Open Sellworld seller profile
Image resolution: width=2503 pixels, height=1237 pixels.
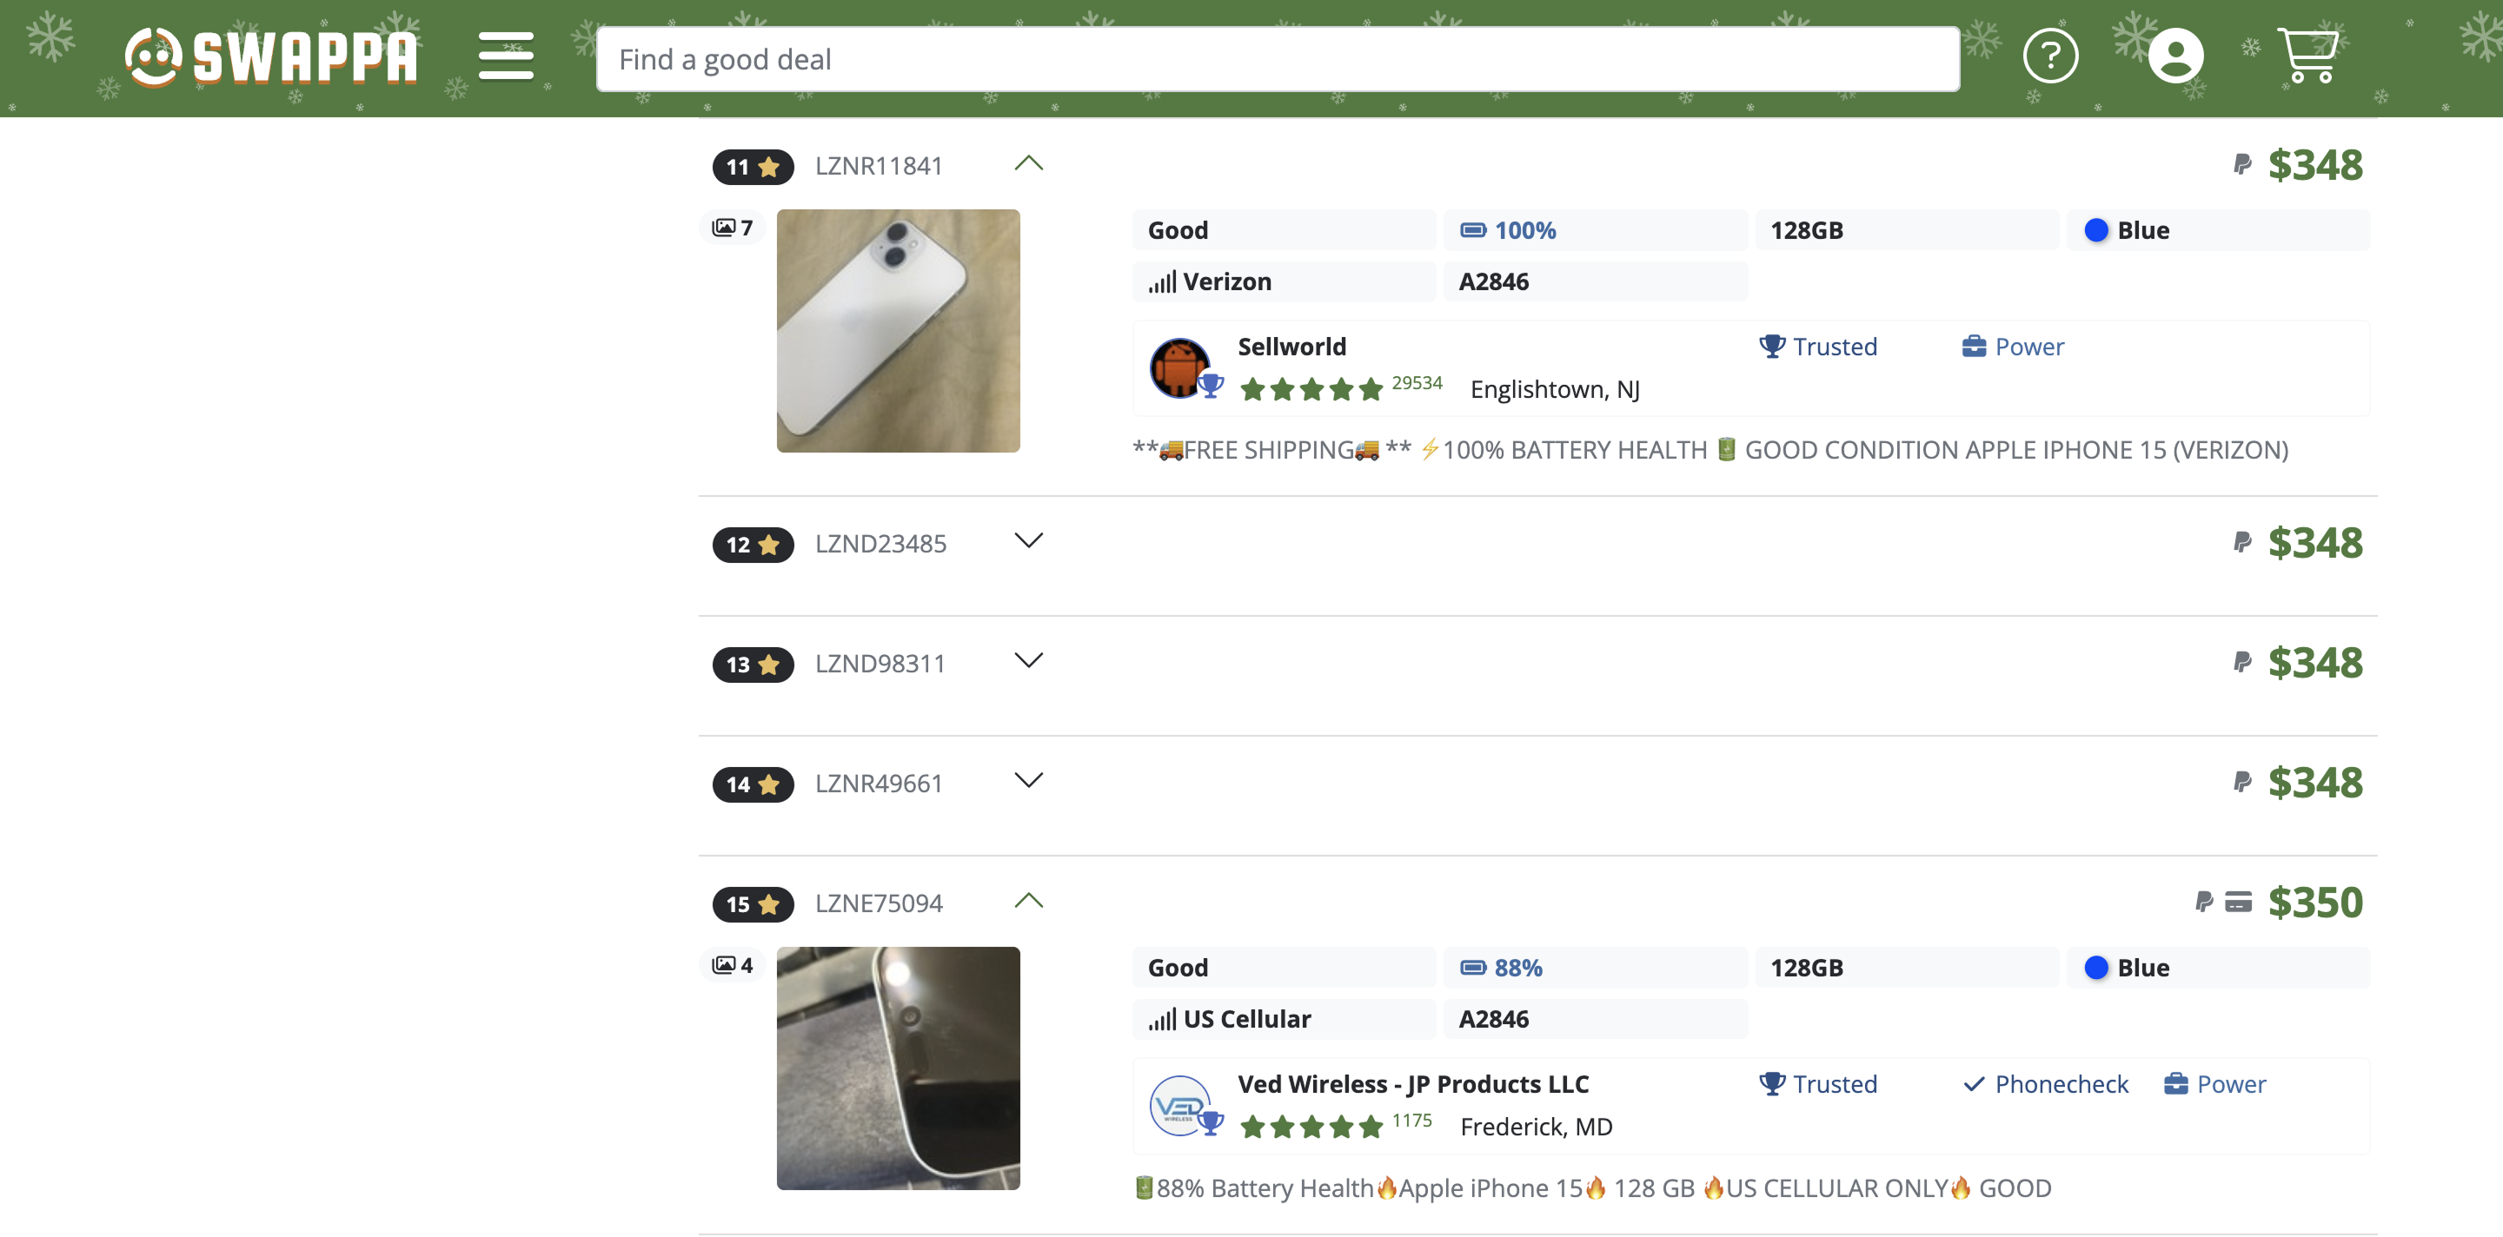click(x=1291, y=347)
